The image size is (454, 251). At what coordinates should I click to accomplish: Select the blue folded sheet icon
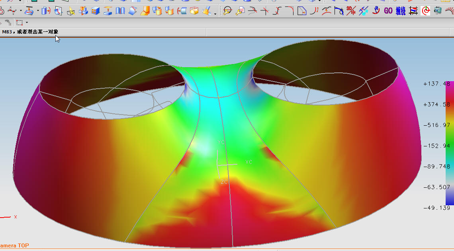(x=132, y=11)
